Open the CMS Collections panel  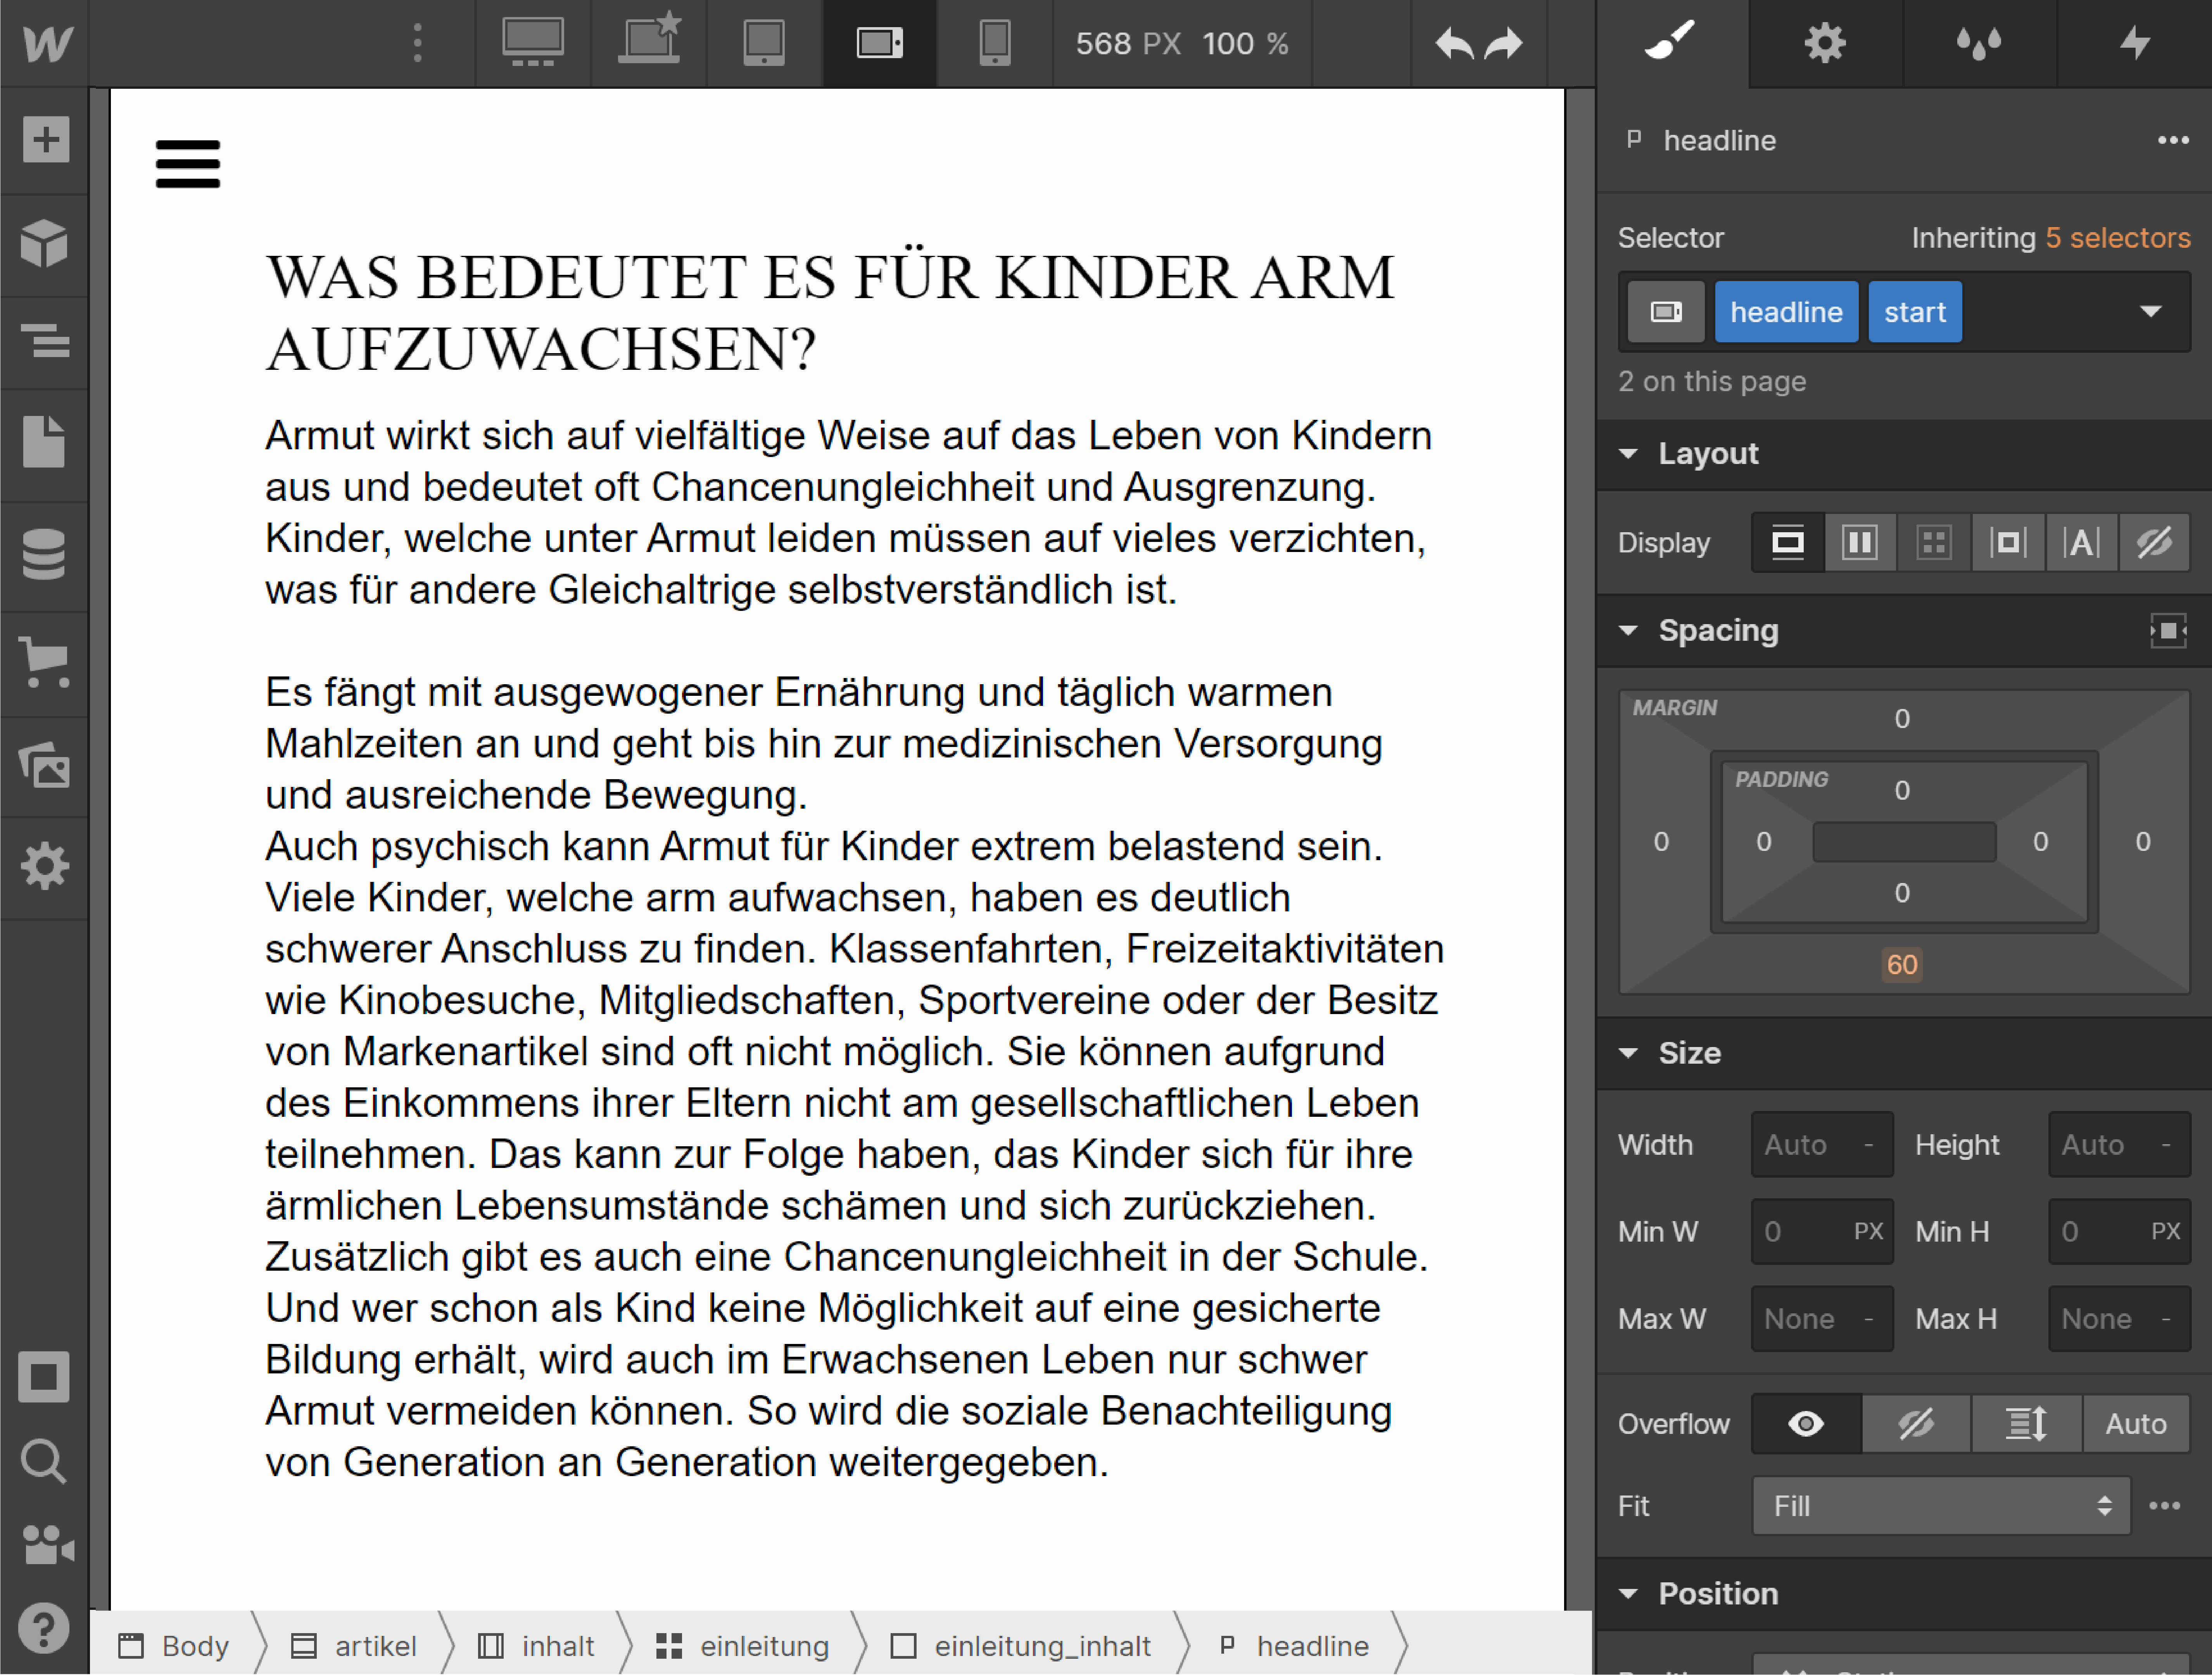44,553
